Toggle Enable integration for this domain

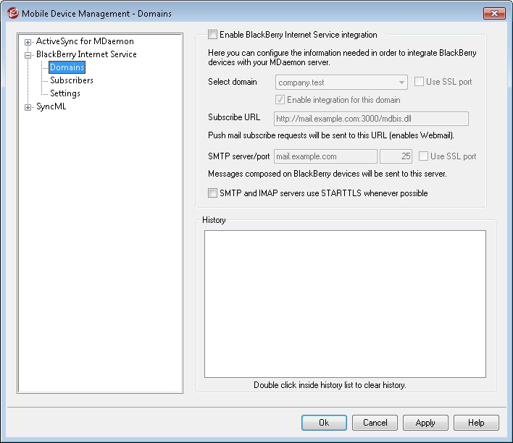(280, 100)
